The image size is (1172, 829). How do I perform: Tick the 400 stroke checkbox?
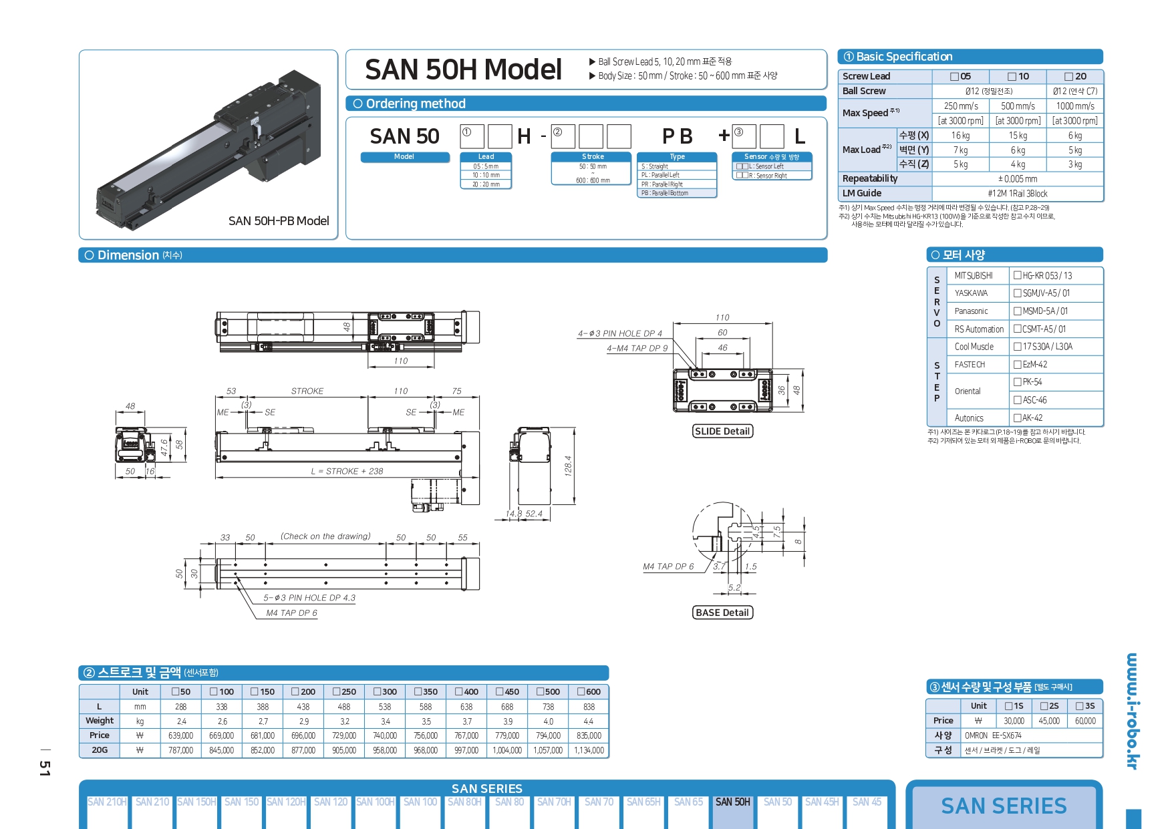(x=459, y=692)
